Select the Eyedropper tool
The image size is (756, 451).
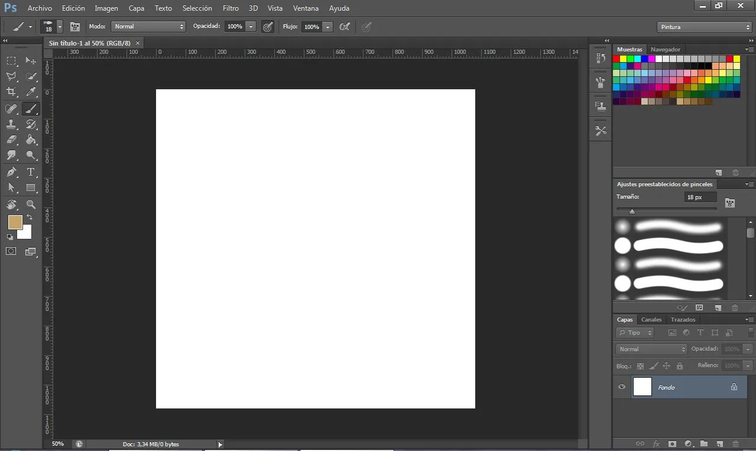(31, 92)
